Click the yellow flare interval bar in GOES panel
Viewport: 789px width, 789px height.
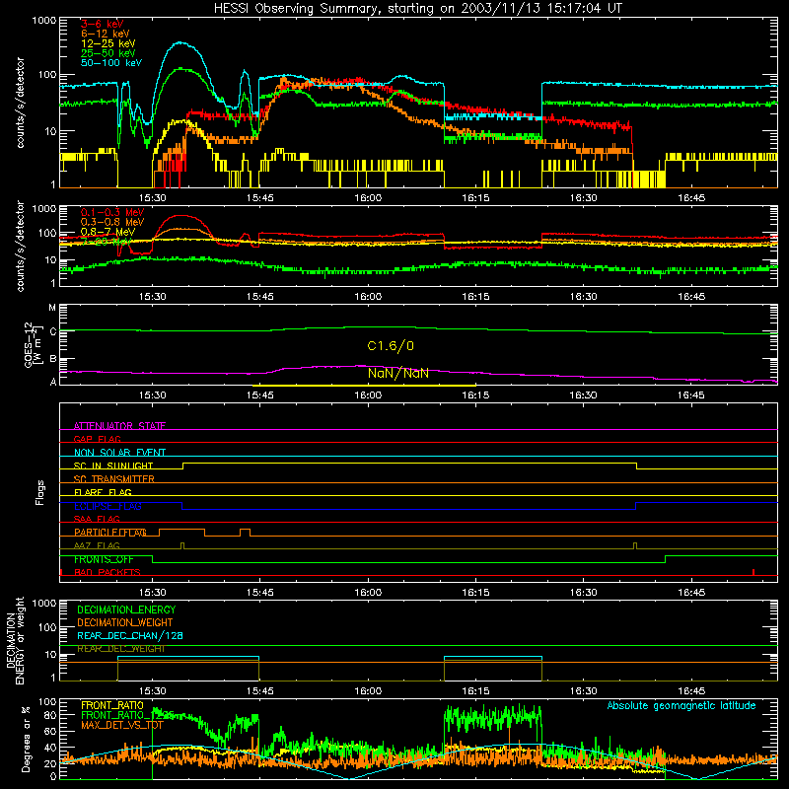[364, 386]
